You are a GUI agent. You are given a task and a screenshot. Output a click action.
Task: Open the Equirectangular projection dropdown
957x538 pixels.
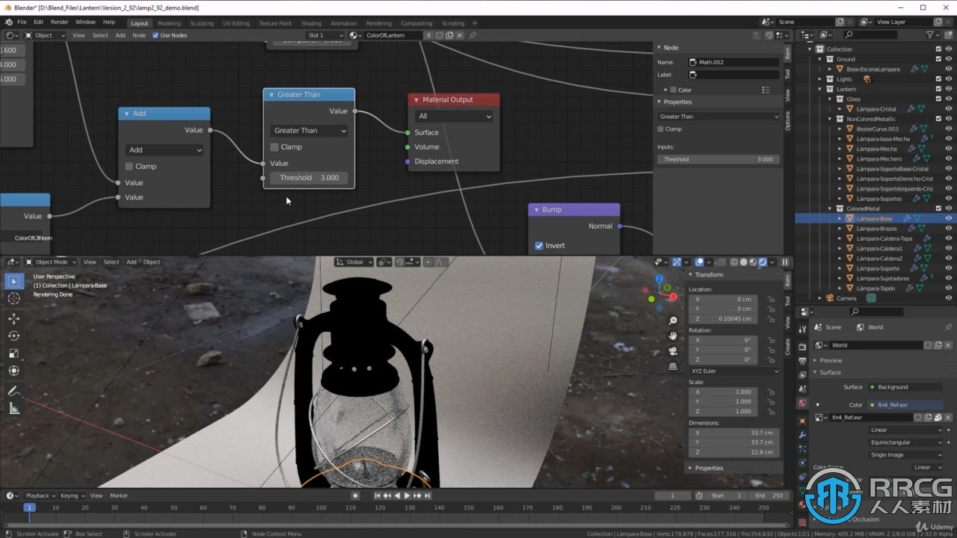[906, 442]
